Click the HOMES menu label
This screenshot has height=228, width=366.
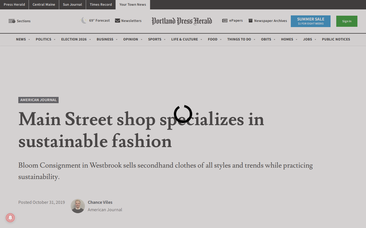click(x=287, y=39)
